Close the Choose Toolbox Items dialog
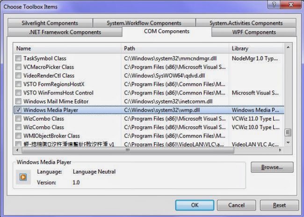This screenshot has width=304, height=217. pos(291,5)
